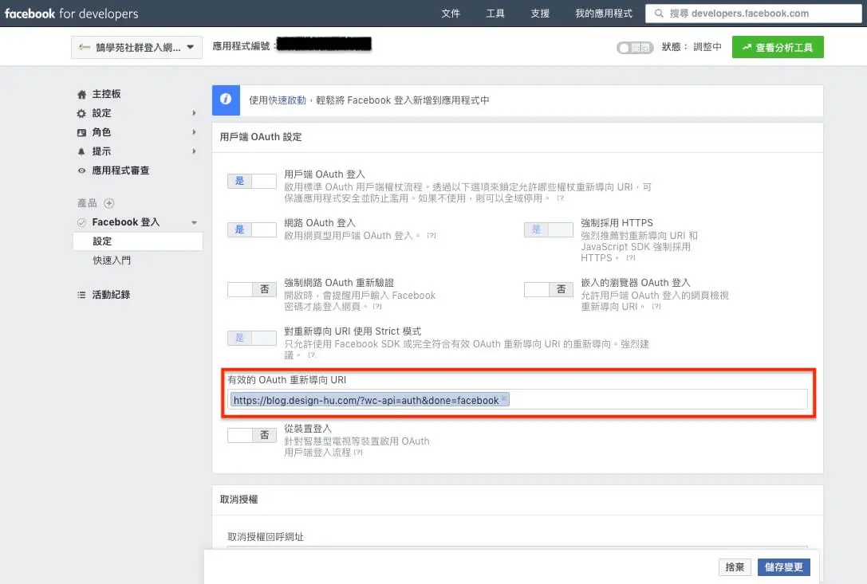Click the search magnifier icon

[x=659, y=14]
